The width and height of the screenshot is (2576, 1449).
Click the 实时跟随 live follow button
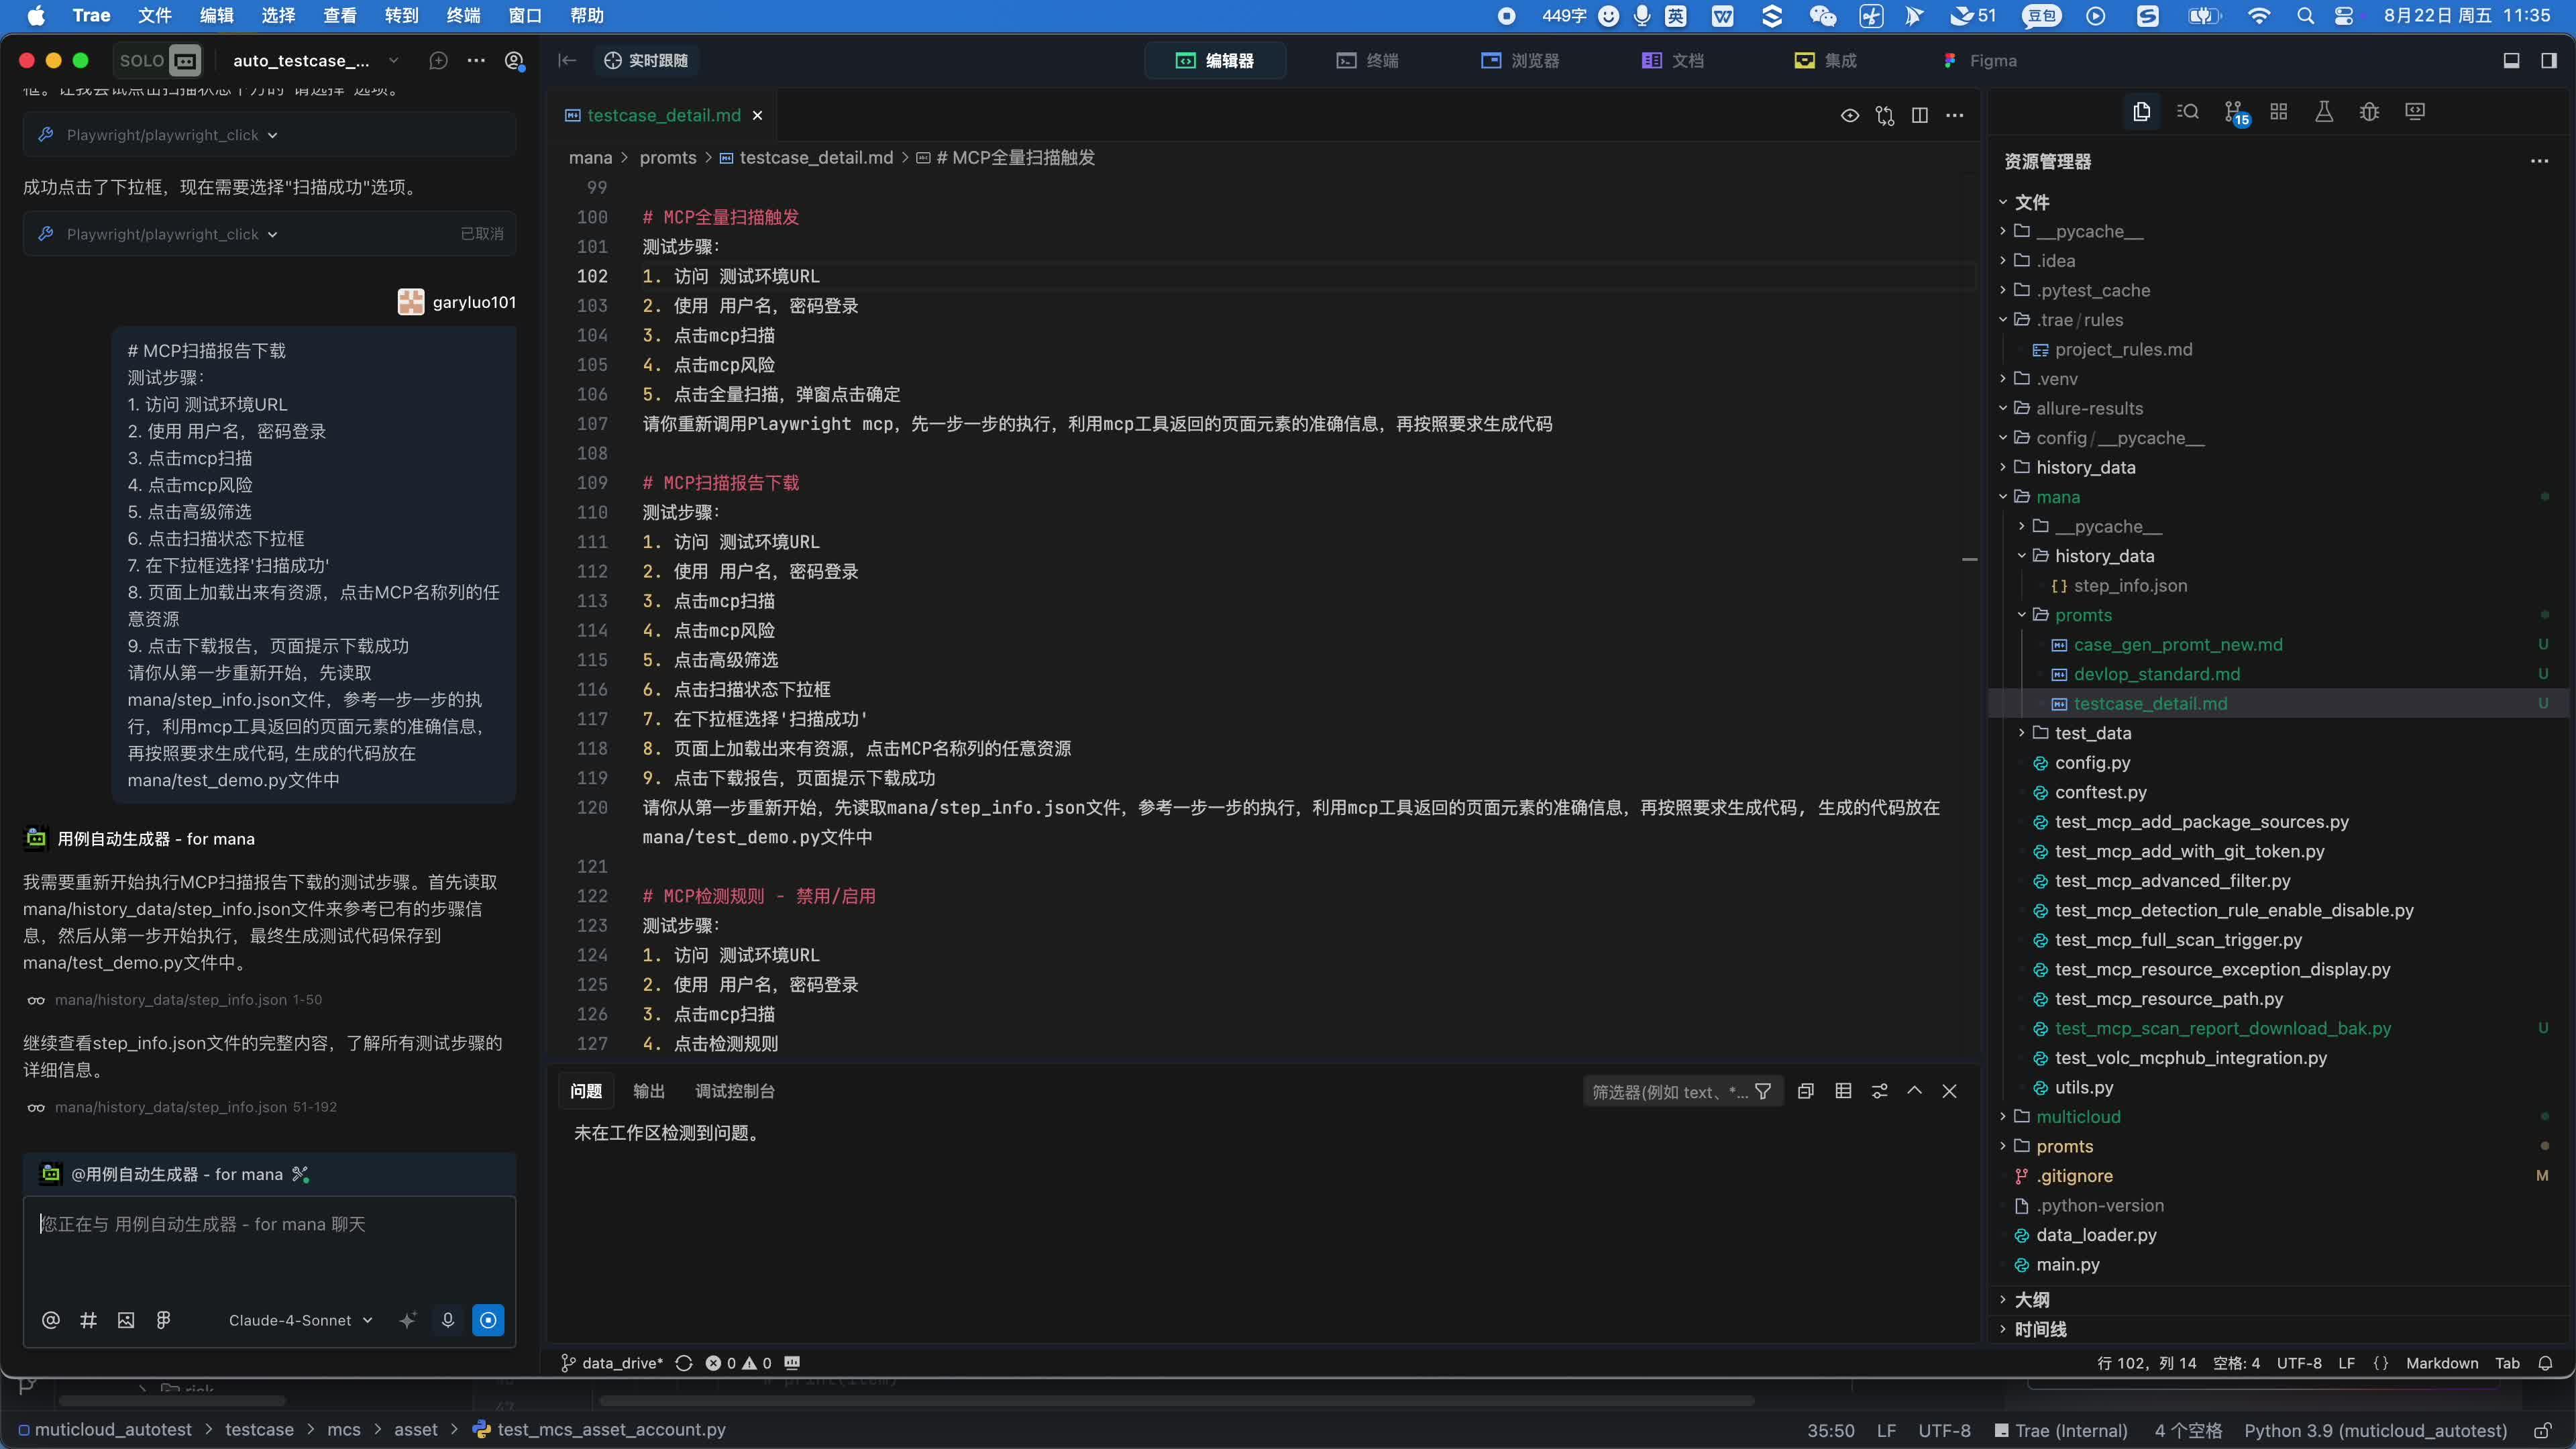point(646,61)
